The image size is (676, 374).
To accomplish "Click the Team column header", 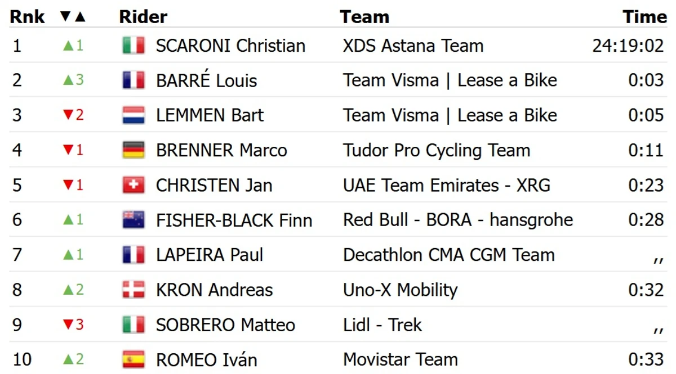I will [x=364, y=17].
